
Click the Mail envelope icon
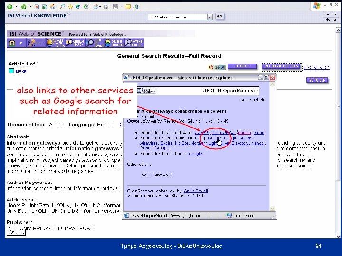tap(95, 7)
